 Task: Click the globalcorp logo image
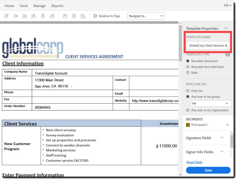pyautogui.click(x=33, y=48)
